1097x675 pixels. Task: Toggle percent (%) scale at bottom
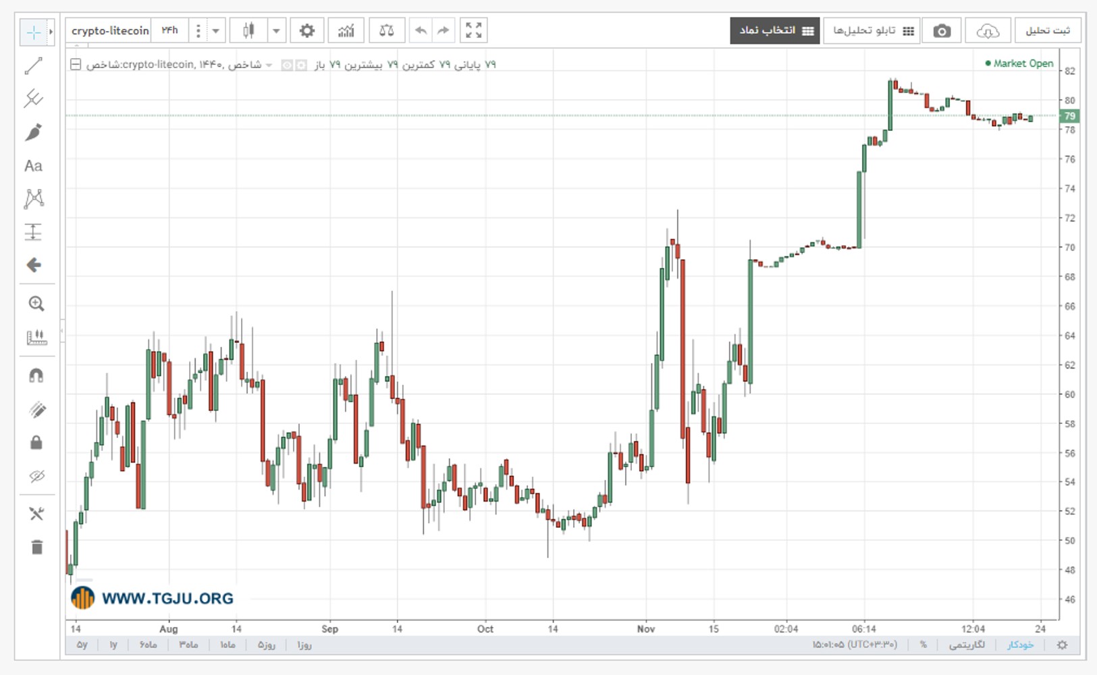(x=924, y=645)
